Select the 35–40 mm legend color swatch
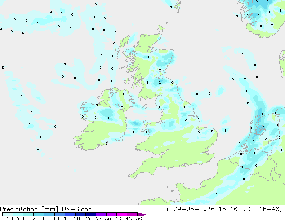Screen dimensions: 285x220 click(x=111, y=214)
